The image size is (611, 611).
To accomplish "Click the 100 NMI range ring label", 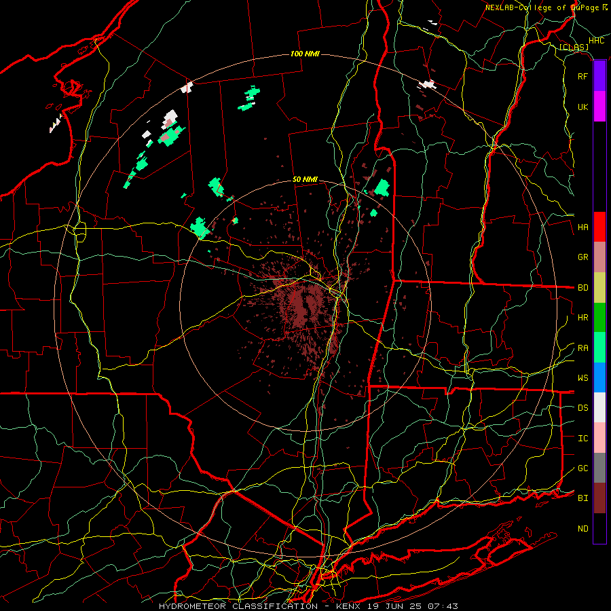I will click(x=305, y=54).
